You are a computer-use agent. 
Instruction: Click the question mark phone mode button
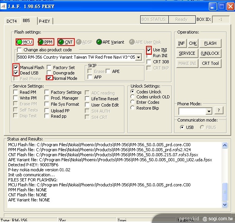tap(219, 111)
